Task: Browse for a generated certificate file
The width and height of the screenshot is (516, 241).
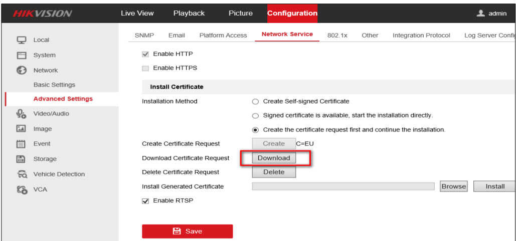Action: pos(453,186)
